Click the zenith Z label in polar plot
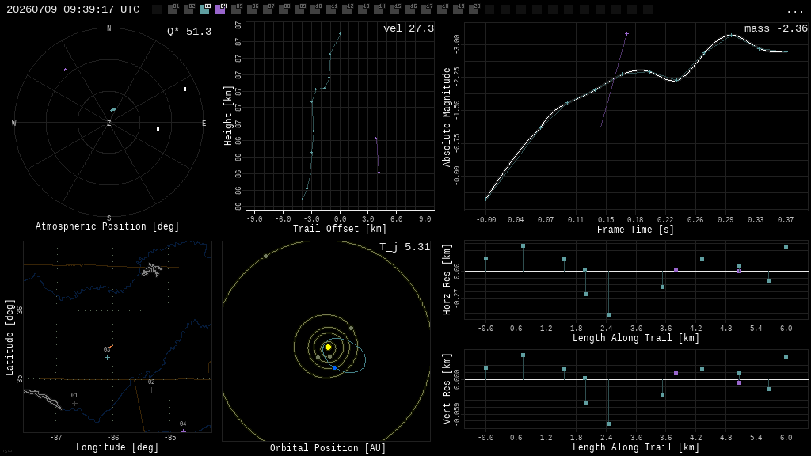811x456 pixels. 109,123
